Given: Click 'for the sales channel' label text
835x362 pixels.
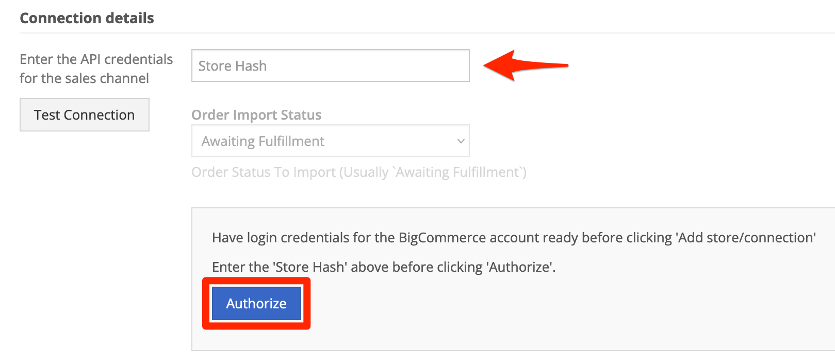Looking at the screenshot, I should [85, 78].
